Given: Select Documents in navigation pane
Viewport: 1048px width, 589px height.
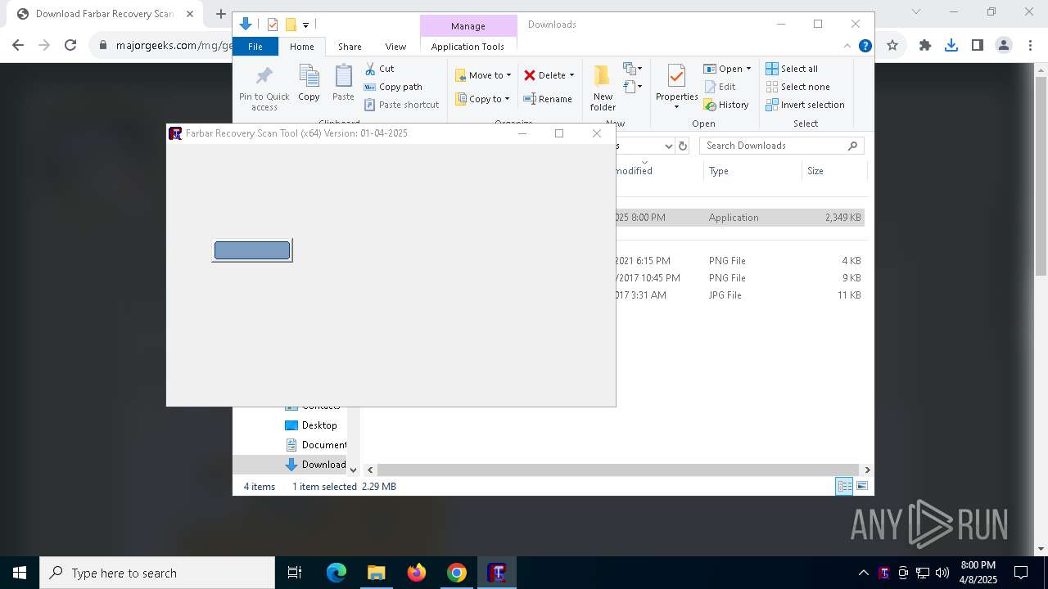Looking at the screenshot, I should coord(316,445).
